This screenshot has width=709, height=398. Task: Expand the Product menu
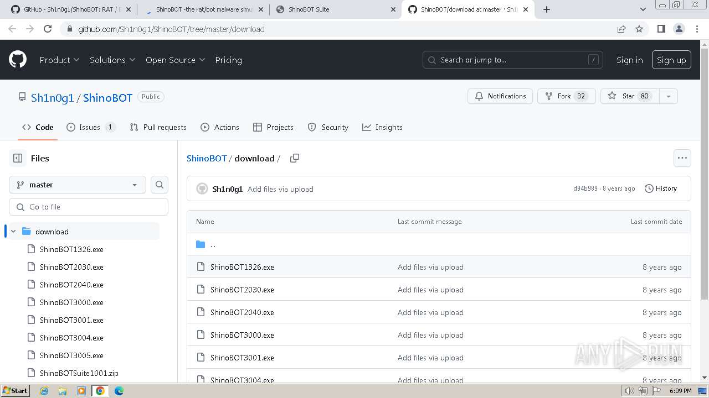(59, 60)
